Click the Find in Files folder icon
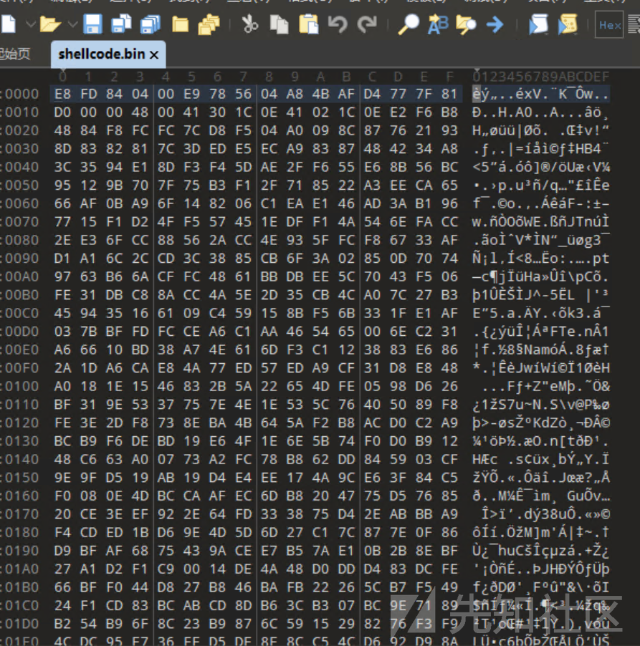640x646 pixels. [x=466, y=24]
